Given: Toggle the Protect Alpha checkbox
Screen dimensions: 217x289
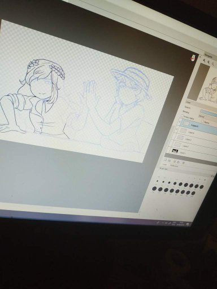Looking at the screenshot, I should [x=182, y=117].
